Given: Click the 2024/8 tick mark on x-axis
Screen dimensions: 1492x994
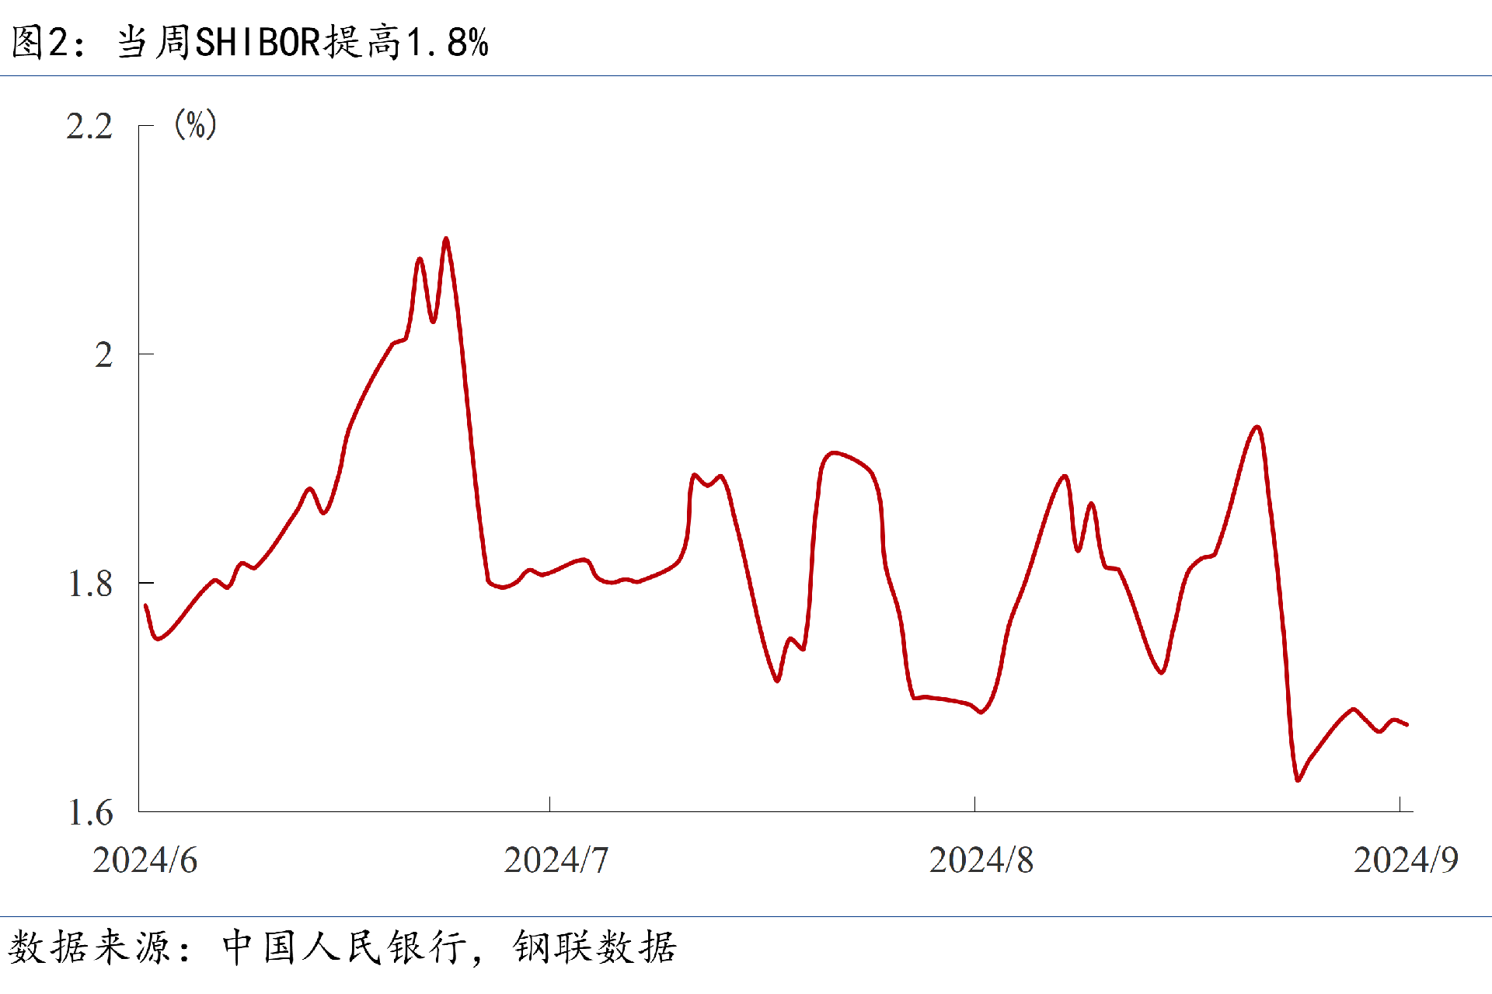Looking at the screenshot, I should click(x=974, y=804).
